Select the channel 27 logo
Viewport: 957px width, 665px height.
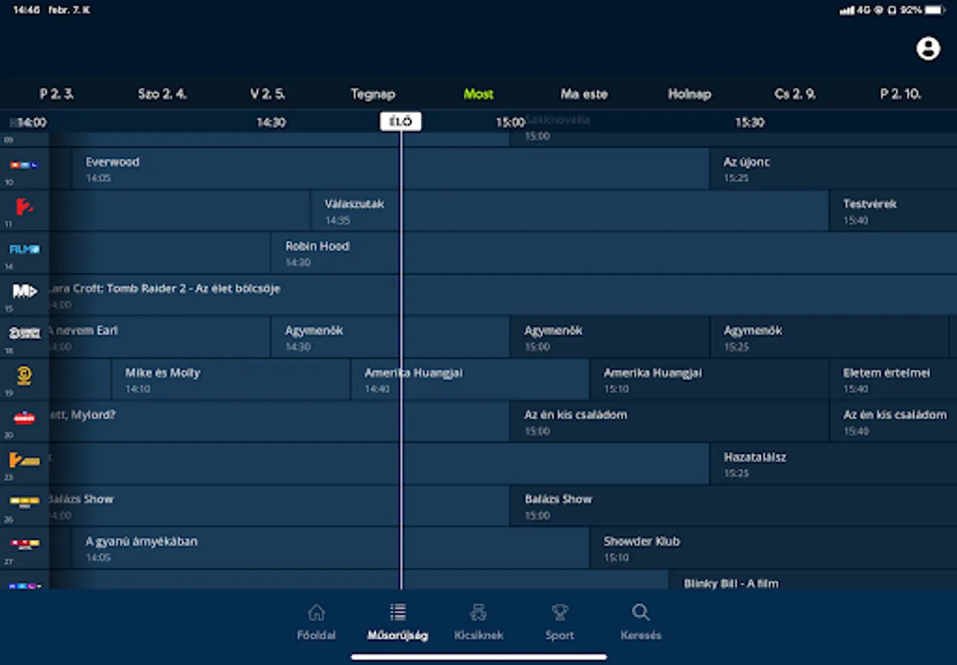(x=24, y=544)
